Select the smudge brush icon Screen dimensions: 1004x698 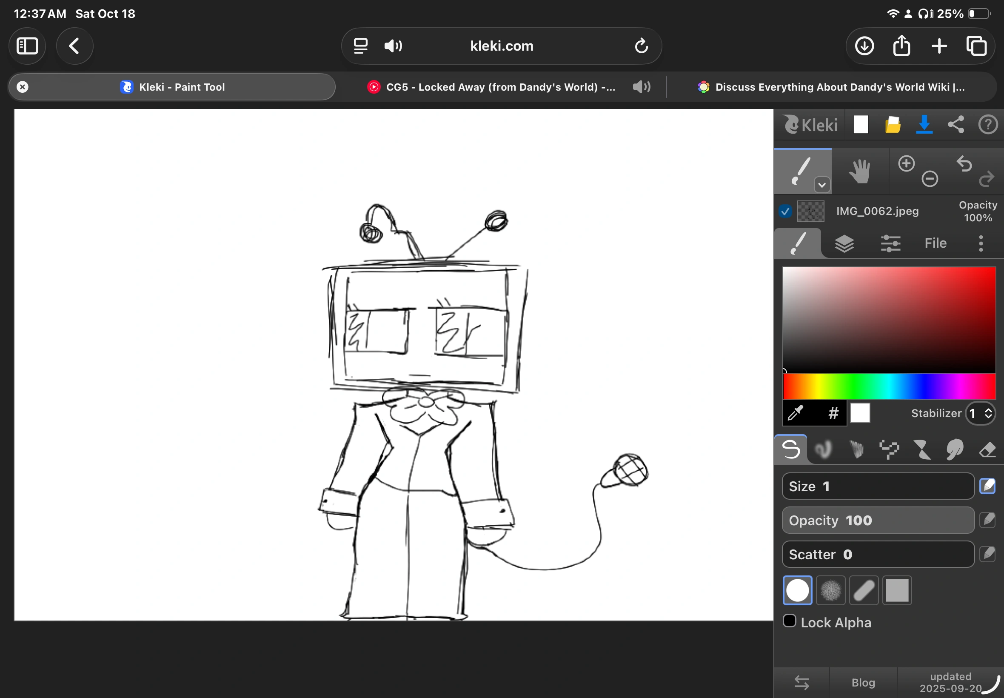point(955,449)
